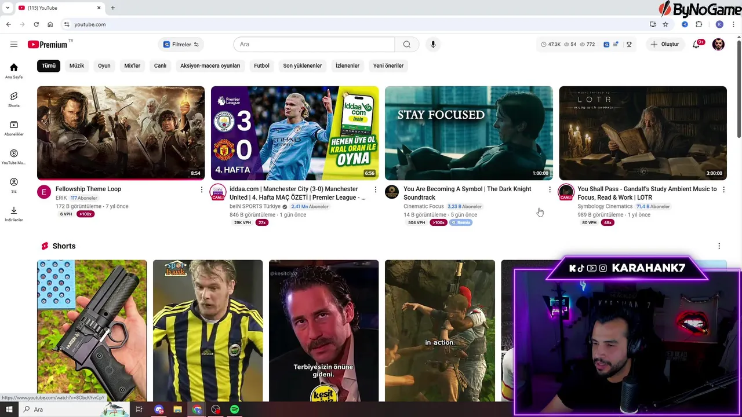Select the Müzik filter chip

pyautogui.click(x=77, y=65)
